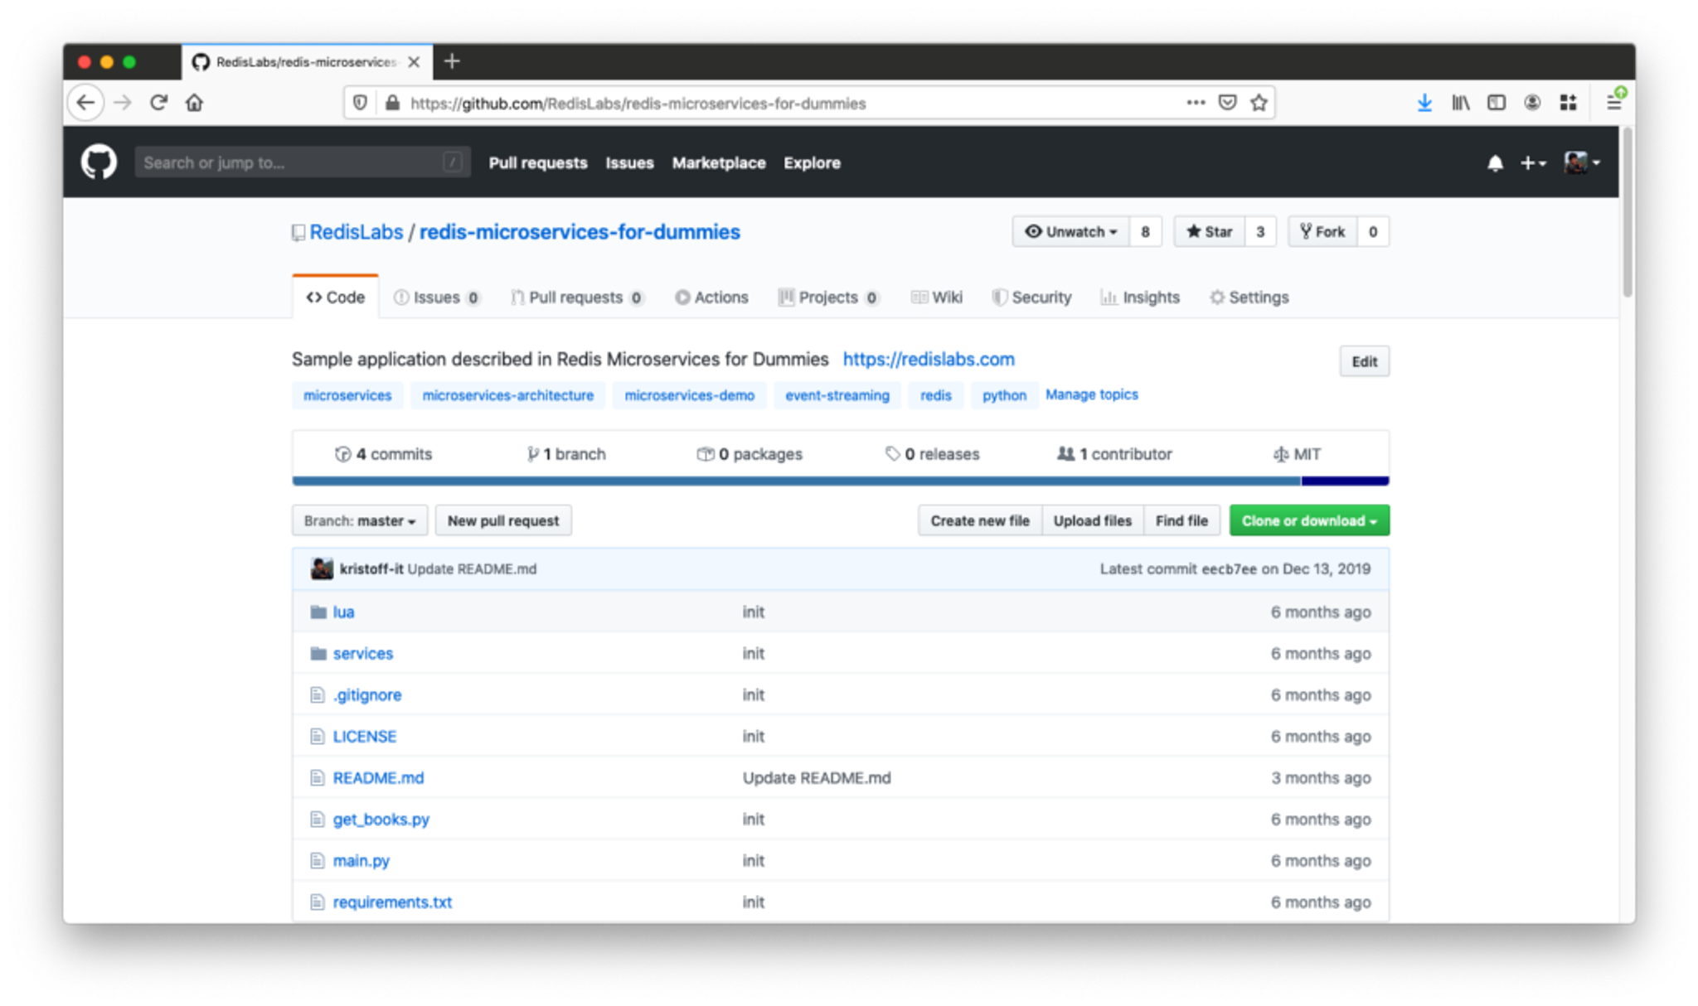Switch to the Insights tab
This screenshot has width=1698, height=1006.
tap(1140, 297)
